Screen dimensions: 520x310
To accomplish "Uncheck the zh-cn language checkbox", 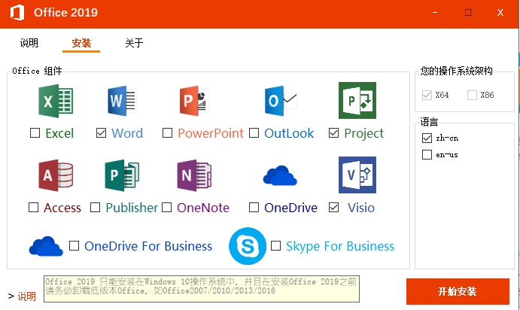I will pos(427,138).
